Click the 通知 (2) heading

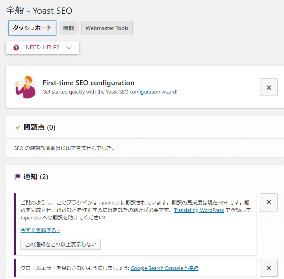pos(36,177)
